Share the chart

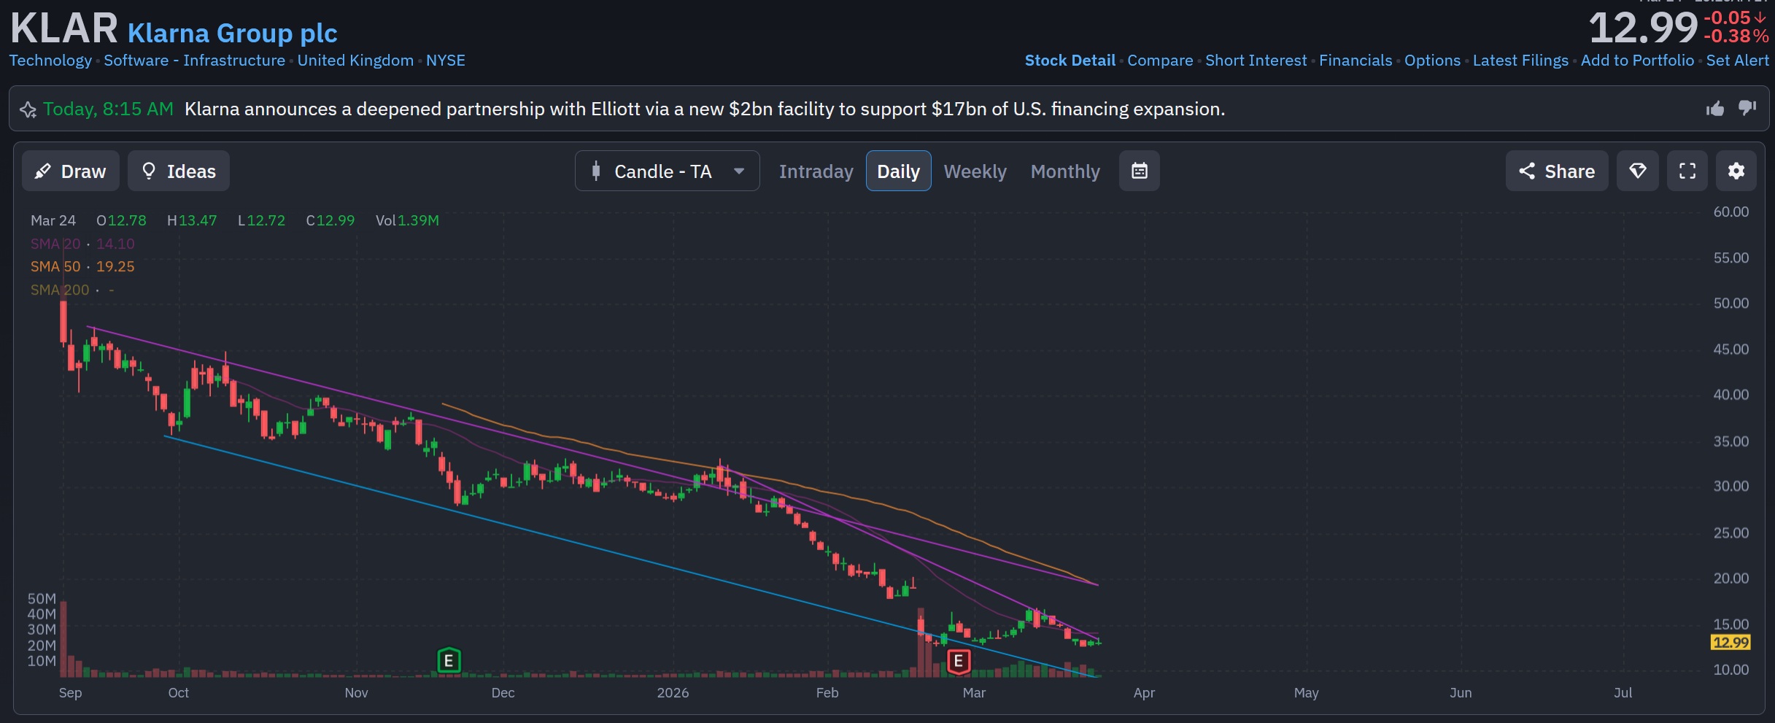(1557, 171)
